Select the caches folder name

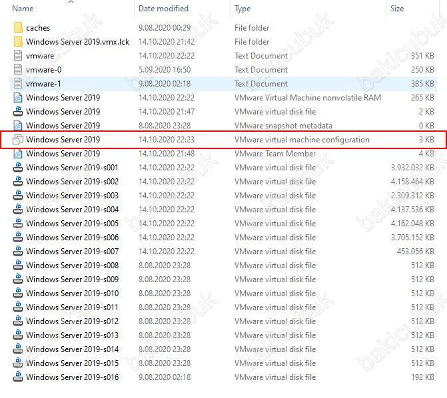38,28
